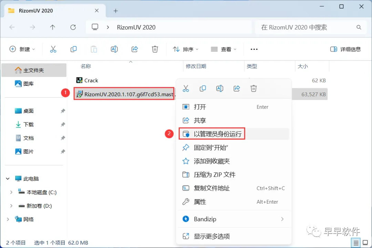Toggle the 详细信息 details pane
Screen dimensions: 372x248
click(x=345, y=49)
